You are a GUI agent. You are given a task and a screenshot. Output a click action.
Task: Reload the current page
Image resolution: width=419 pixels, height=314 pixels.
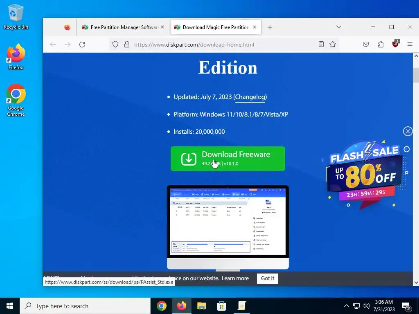[x=82, y=44]
